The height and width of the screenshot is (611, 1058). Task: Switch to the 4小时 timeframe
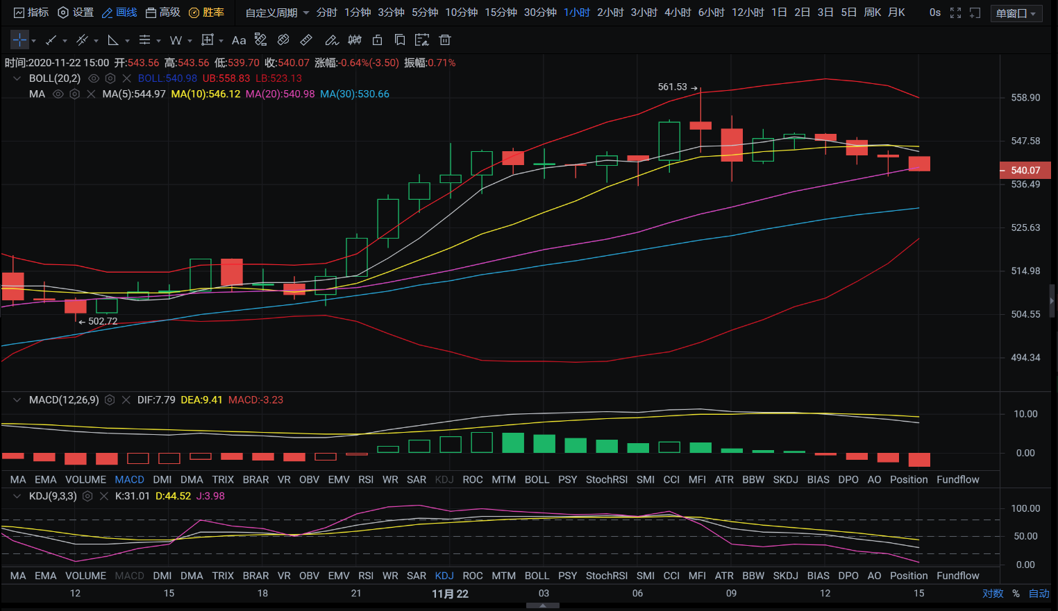pos(678,12)
